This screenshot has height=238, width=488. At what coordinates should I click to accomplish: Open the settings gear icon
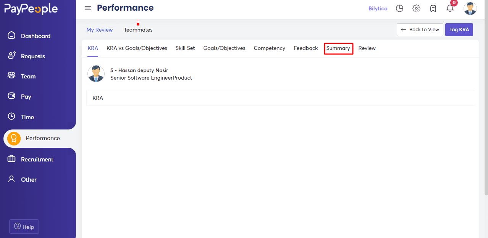point(416,8)
